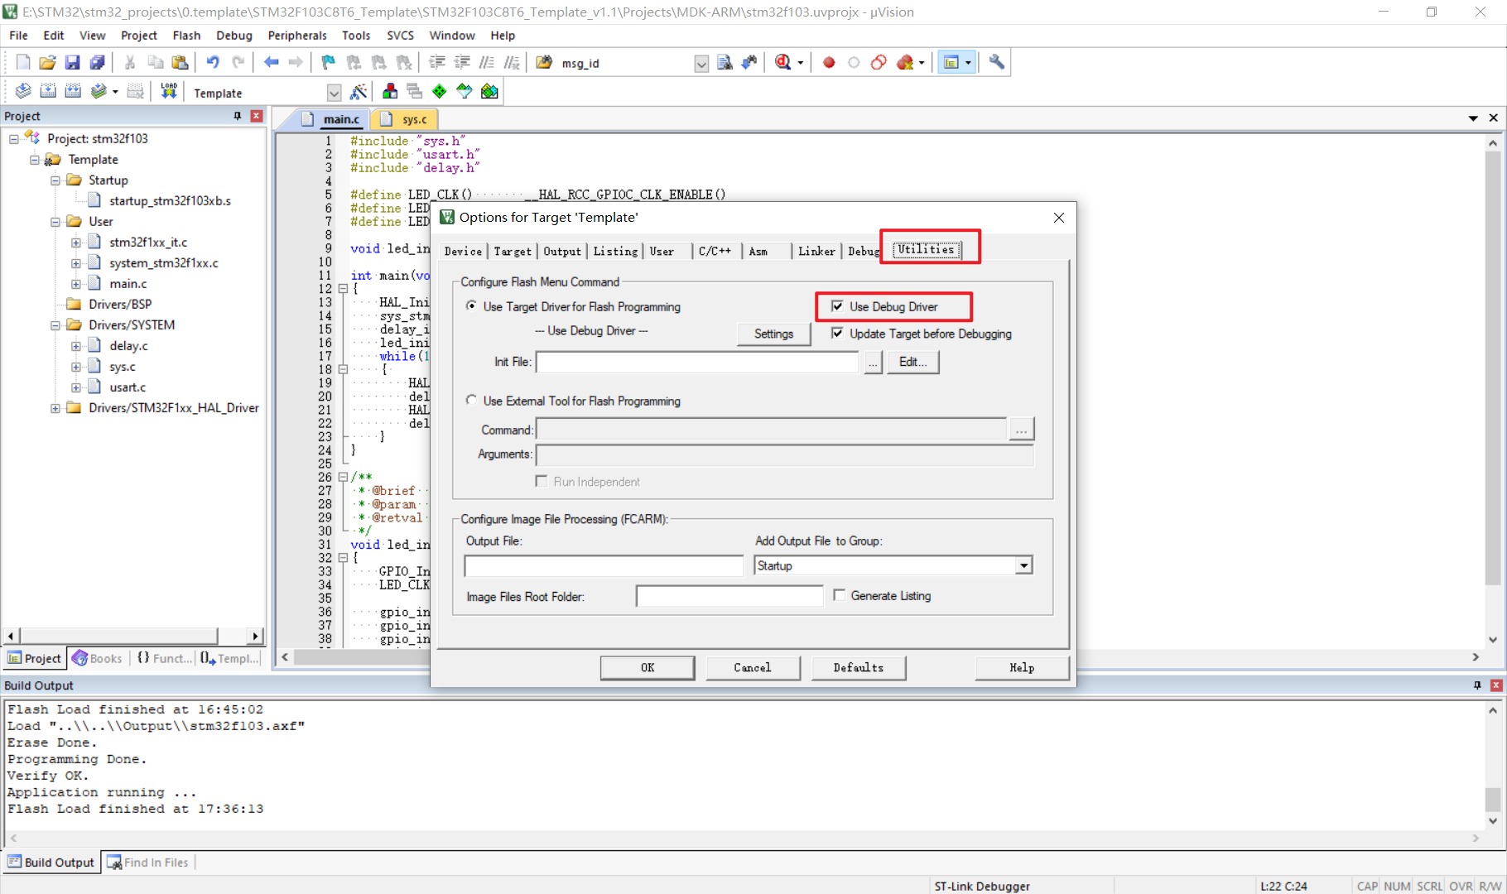Start debug session magnifier icon
The height and width of the screenshot is (894, 1507).
coord(782,62)
